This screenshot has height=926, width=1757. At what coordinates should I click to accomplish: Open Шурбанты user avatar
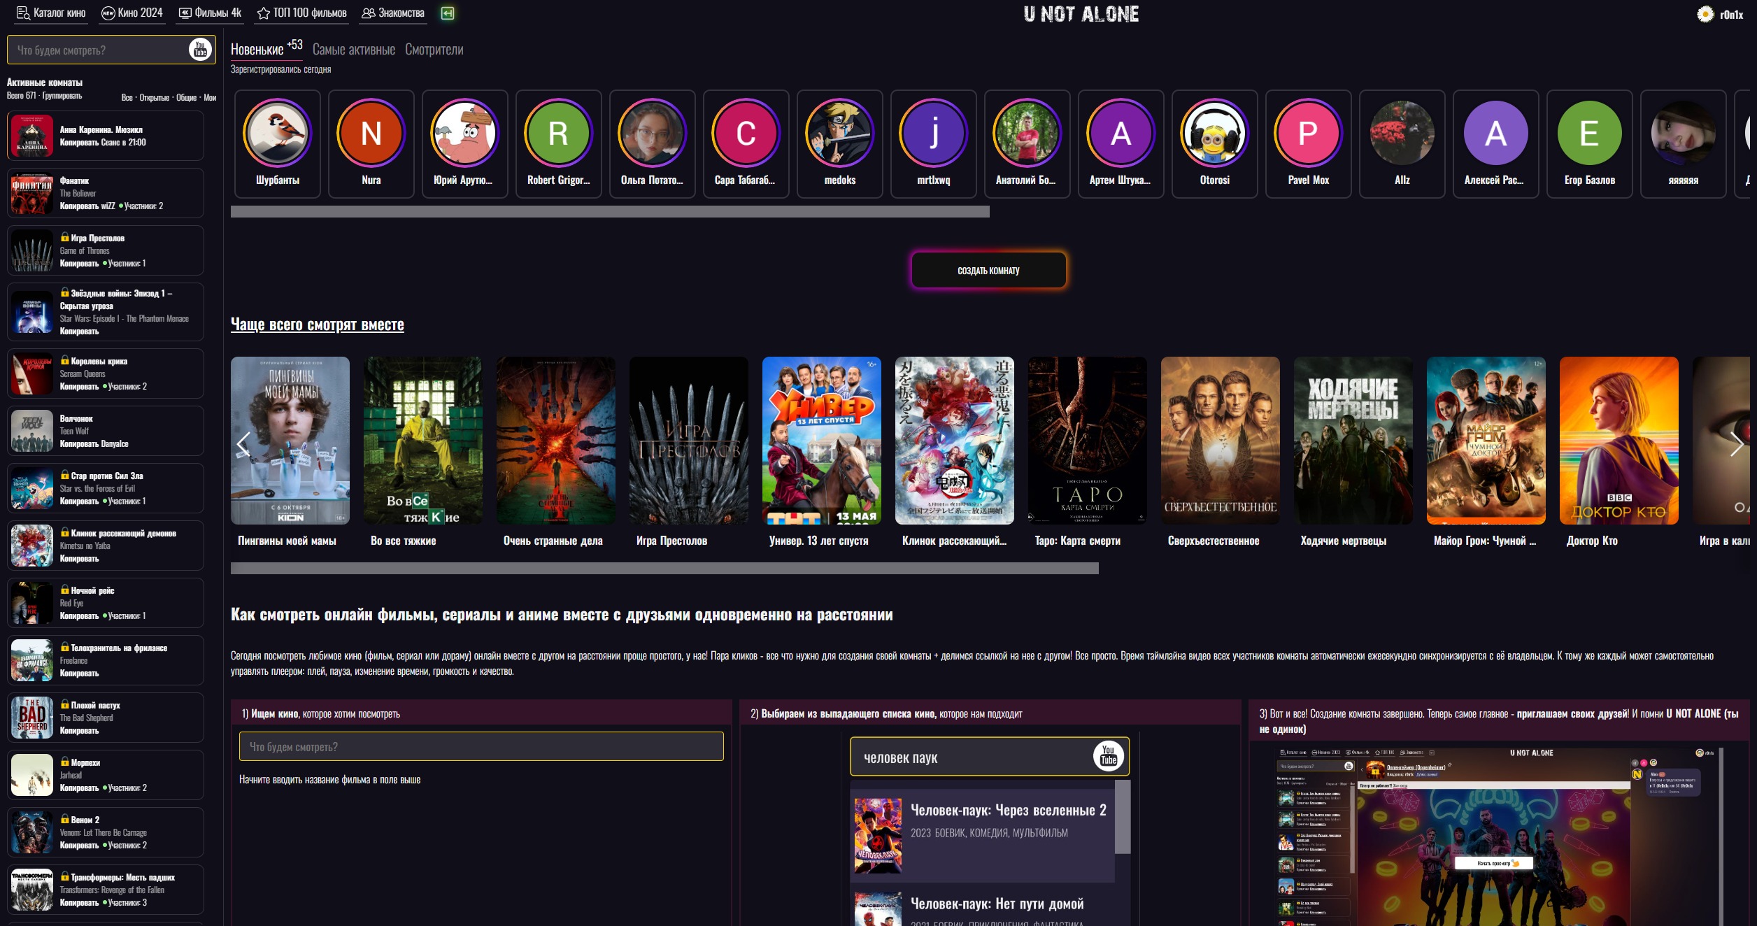tap(278, 133)
